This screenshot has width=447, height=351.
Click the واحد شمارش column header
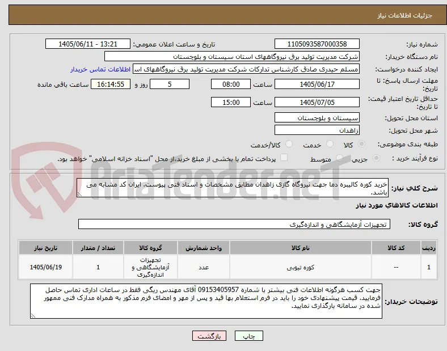(x=204, y=248)
